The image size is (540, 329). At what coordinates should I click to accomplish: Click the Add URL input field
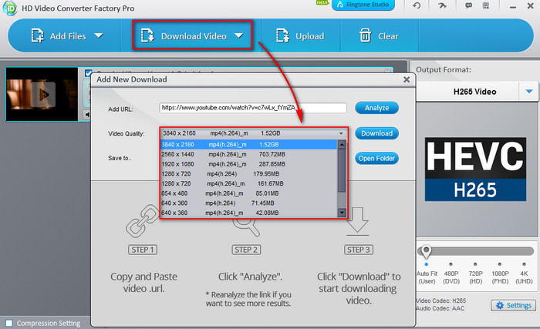253,108
